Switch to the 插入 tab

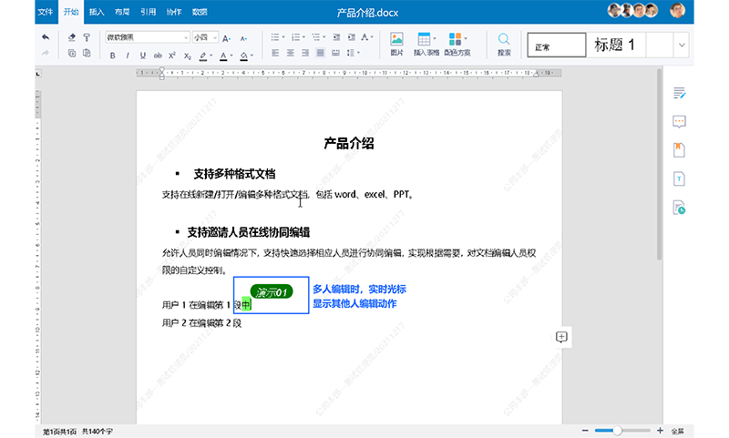(x=97, y=11)
